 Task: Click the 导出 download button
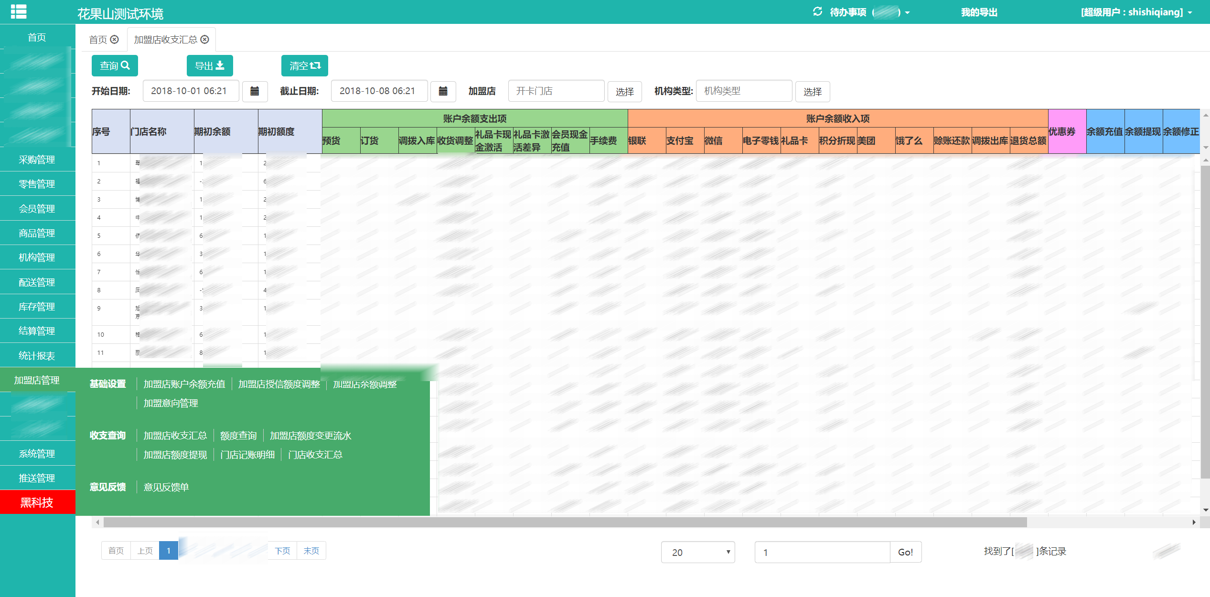(210, 65)
